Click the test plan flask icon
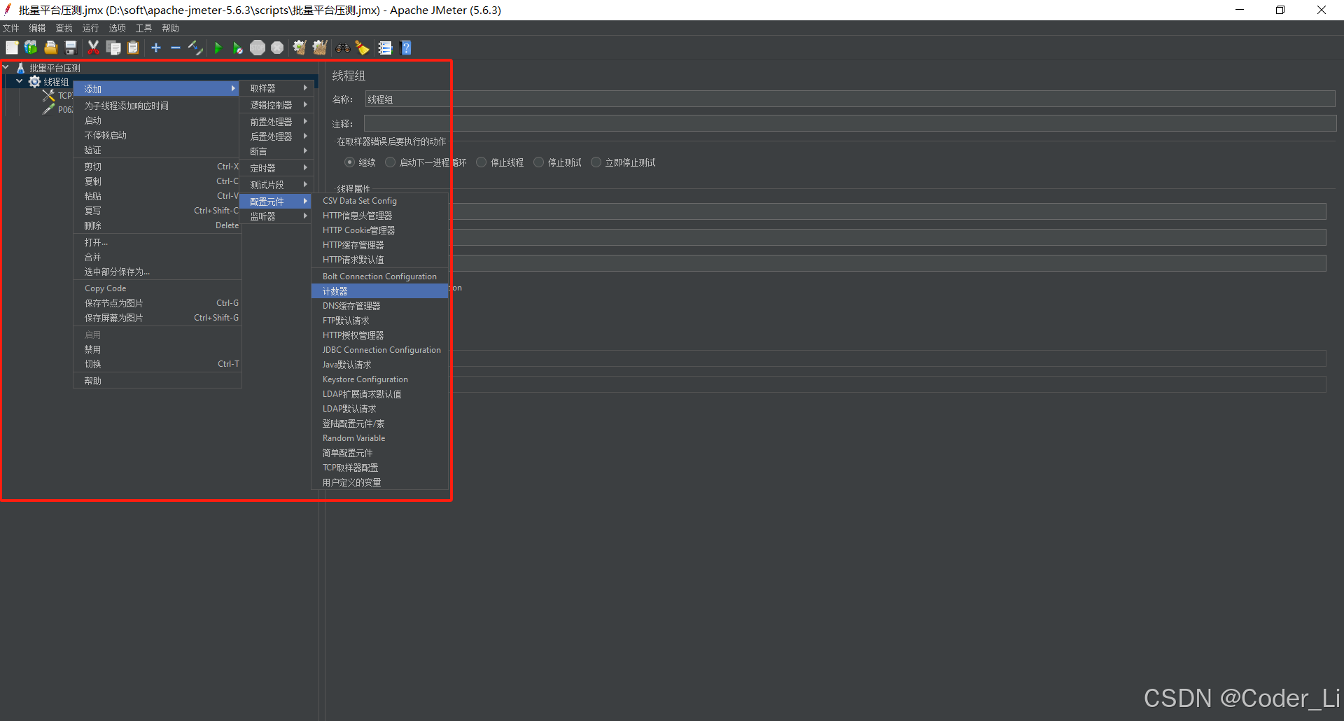This screenshot has height=721, width=1344. tap(21, 68)
